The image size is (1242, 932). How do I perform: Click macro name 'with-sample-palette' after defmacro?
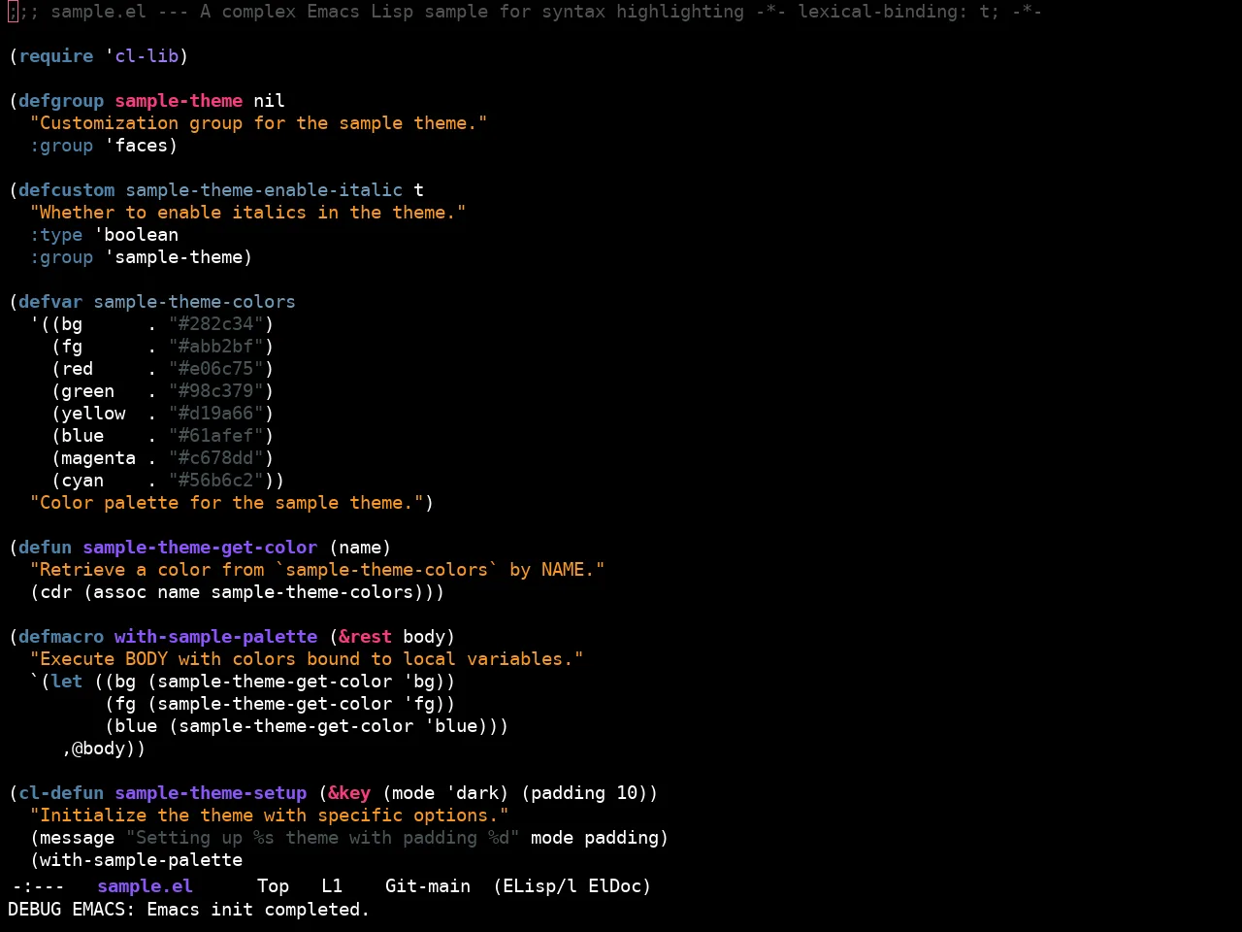point(216,637)
